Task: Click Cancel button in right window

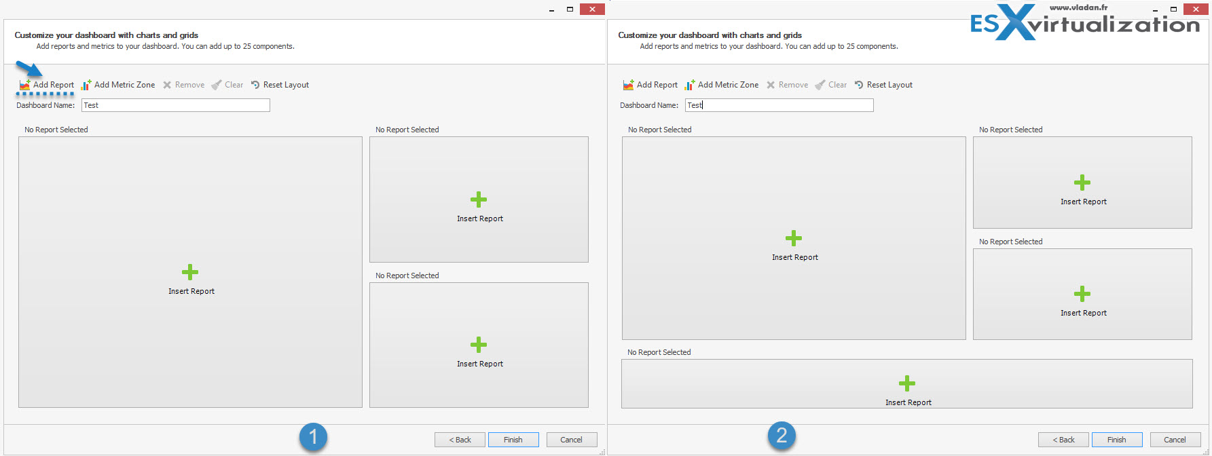Action: tap(1175, 440)
